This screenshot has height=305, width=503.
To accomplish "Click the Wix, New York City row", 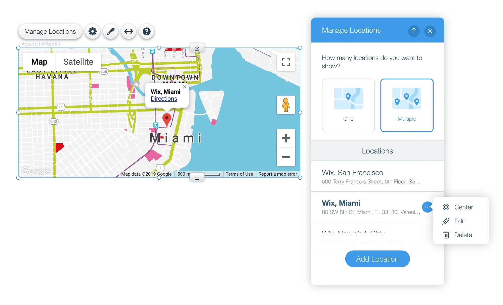I will [x=378, y=237].
